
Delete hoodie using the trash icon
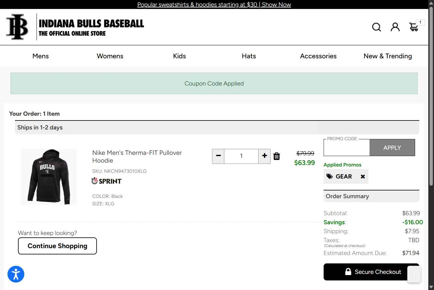[277, 156]
